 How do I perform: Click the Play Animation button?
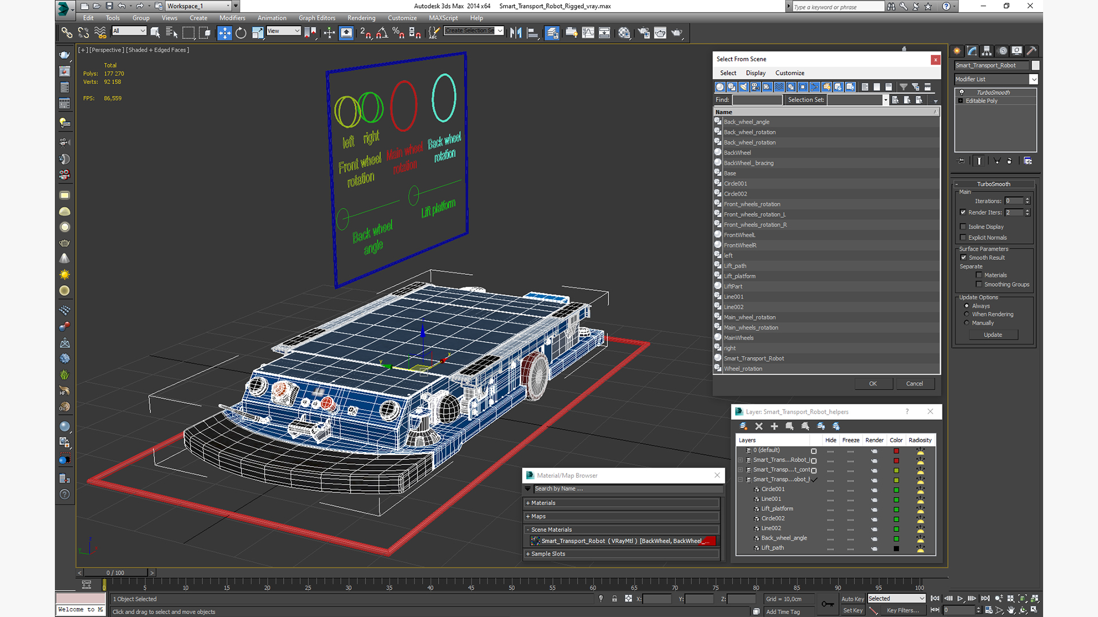[x=960, y=599]
